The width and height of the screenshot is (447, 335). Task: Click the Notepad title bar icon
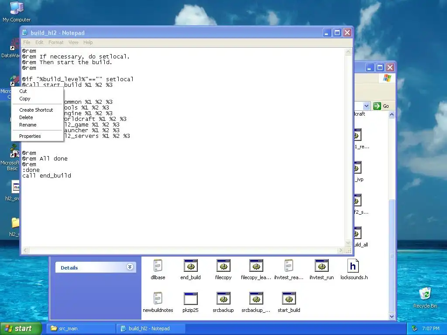25,33
